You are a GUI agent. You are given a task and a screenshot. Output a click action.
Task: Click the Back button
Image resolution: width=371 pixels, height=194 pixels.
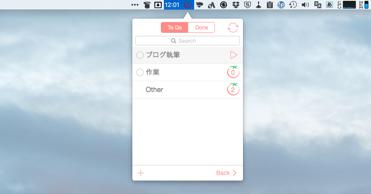click(x=226, y=173)
